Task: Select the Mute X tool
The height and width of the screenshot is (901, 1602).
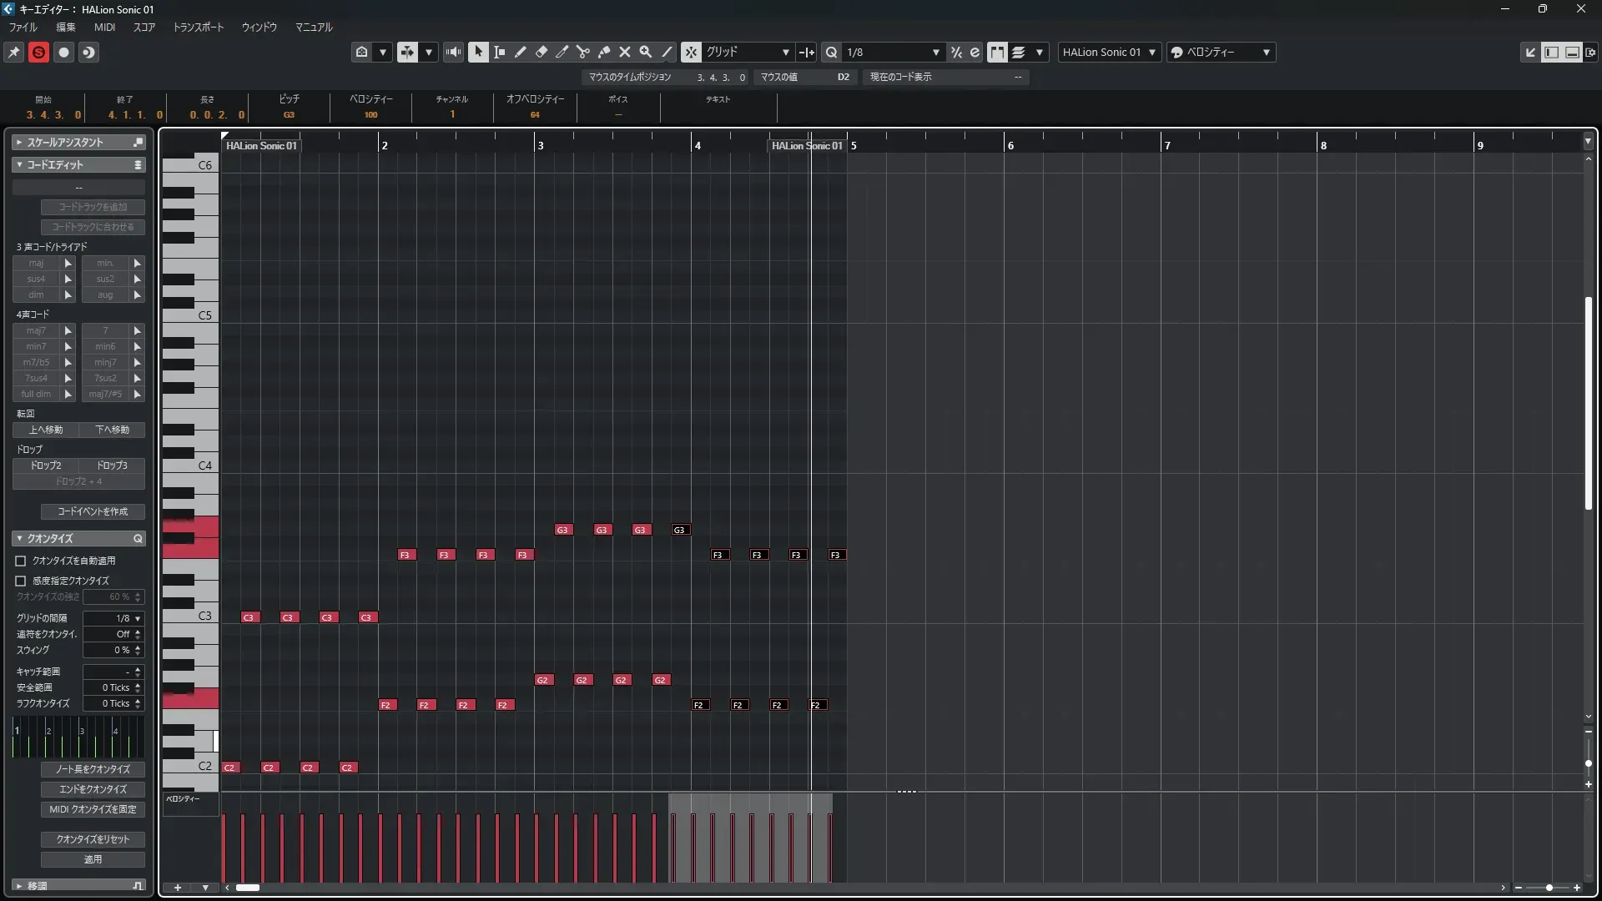Action: pyautogui.click(x=624, y=52)
